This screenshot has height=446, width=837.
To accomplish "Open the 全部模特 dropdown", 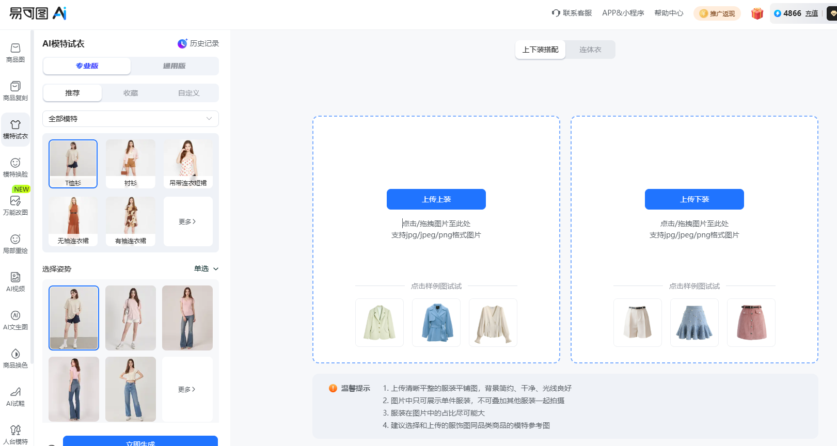I will coord(131,119).
